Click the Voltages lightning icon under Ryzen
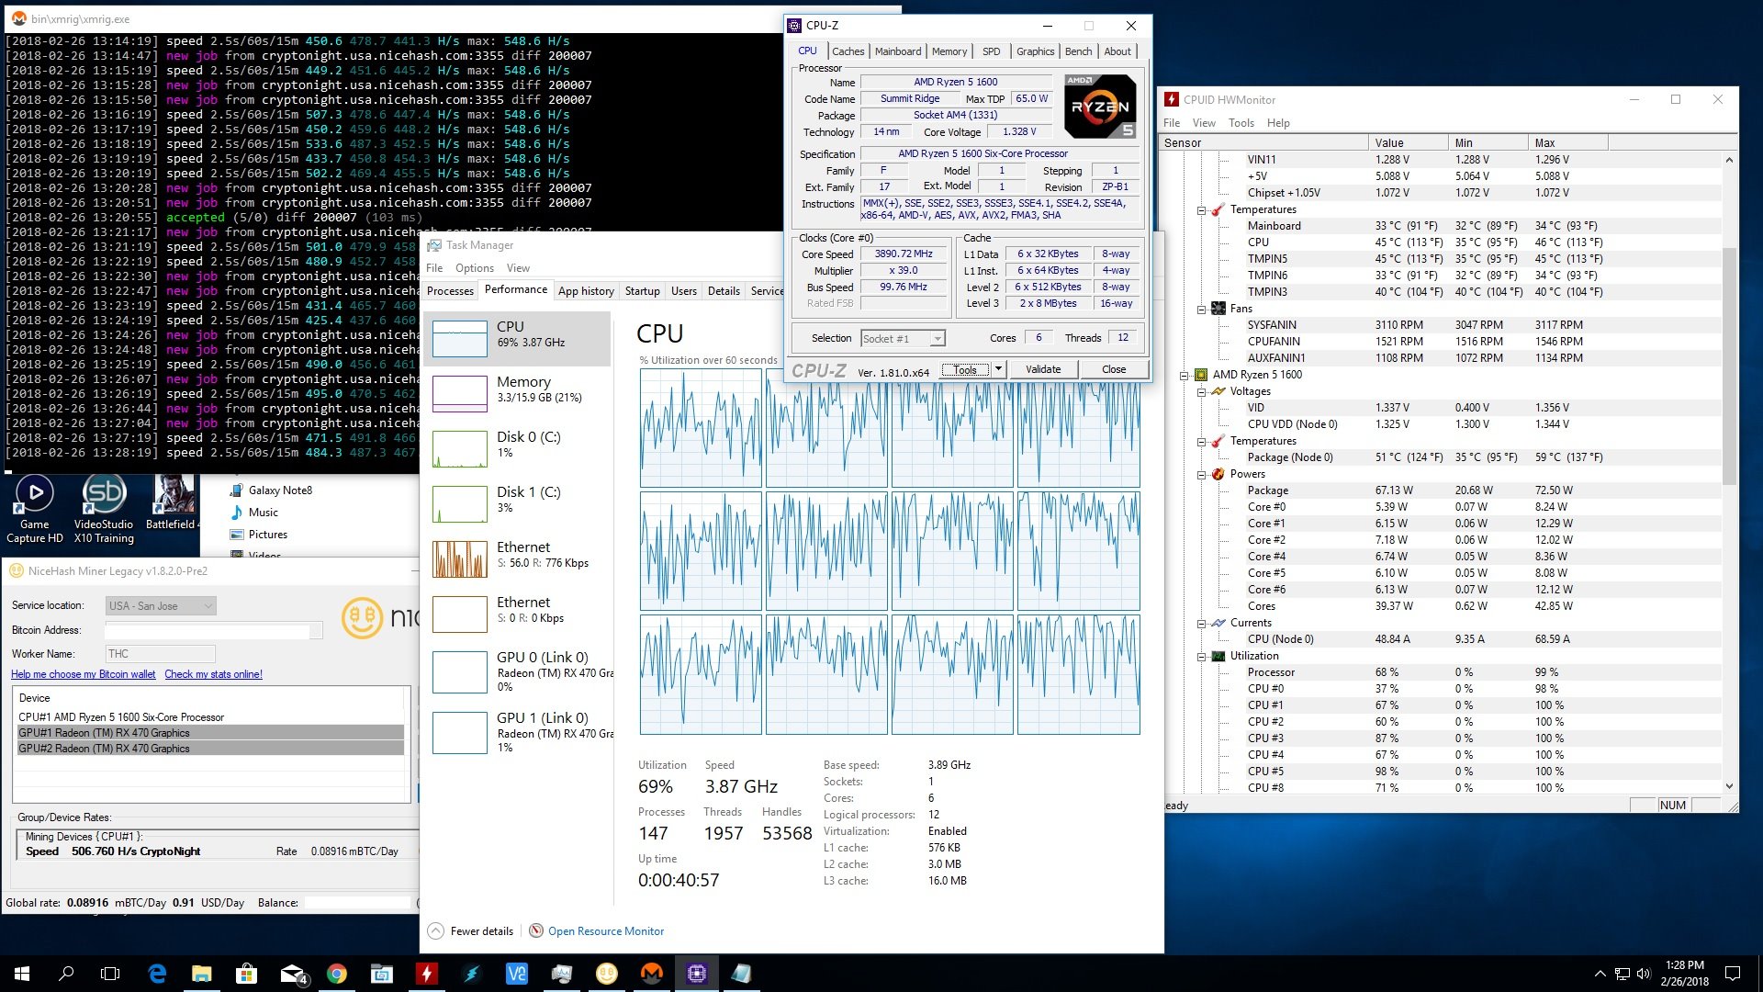Viewport: 1763px width, 992px height. coord(1218,391)
